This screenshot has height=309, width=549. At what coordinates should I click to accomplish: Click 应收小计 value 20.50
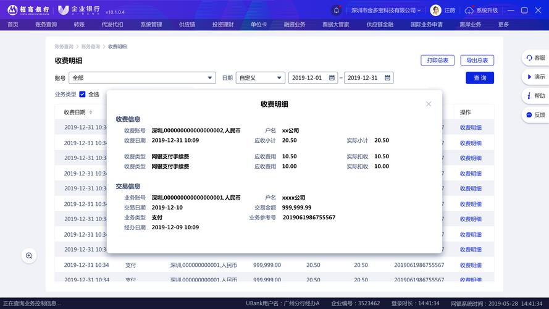click(289, 140)
